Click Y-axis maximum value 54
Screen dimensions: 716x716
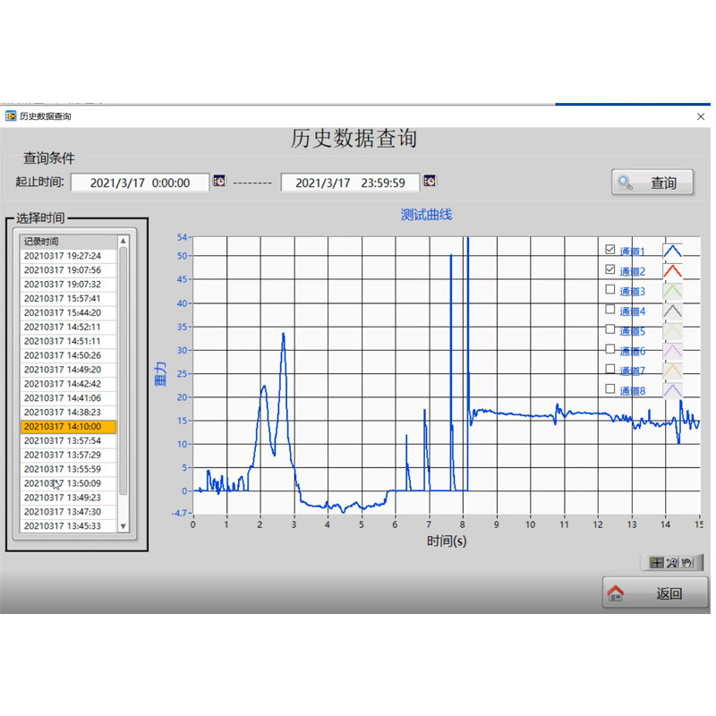182,237
